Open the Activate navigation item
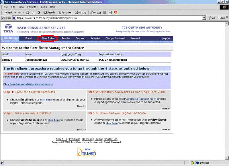The height and width of the screenshot is (166, 229). click(x=95, y=39)
